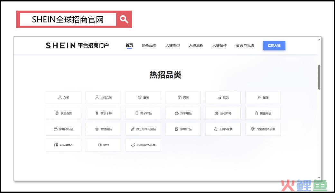Viewport: 335px width, 193px height.
Task: Open 资讯与活动 navigation item
Action: (245, 45)
